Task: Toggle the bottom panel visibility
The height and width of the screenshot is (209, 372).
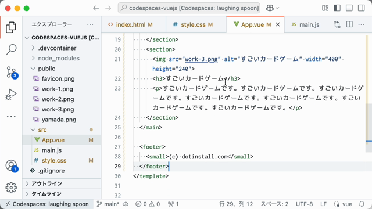Action: pyautogui.click(x=349, y=8)
